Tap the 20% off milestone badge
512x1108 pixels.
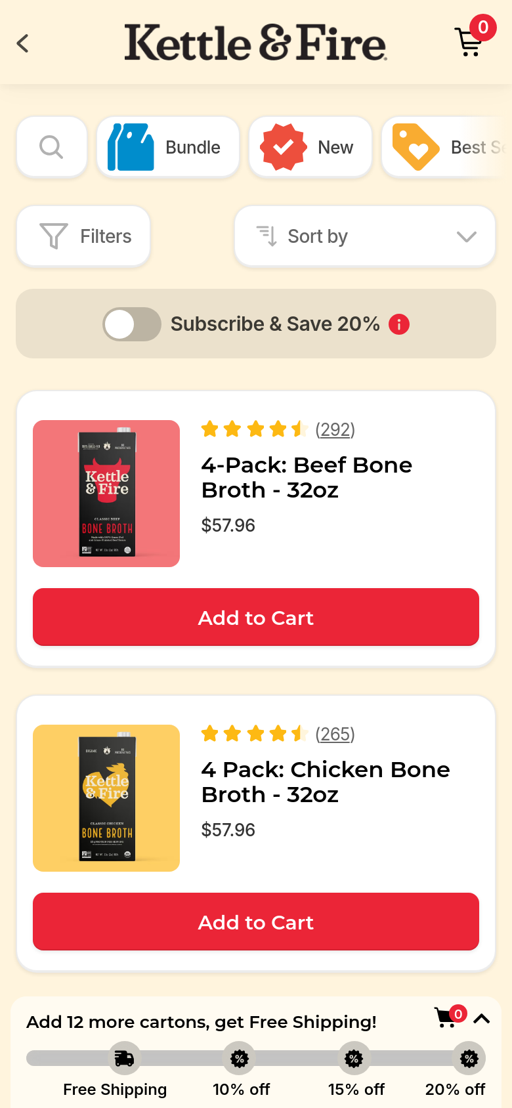[469, 1058]
